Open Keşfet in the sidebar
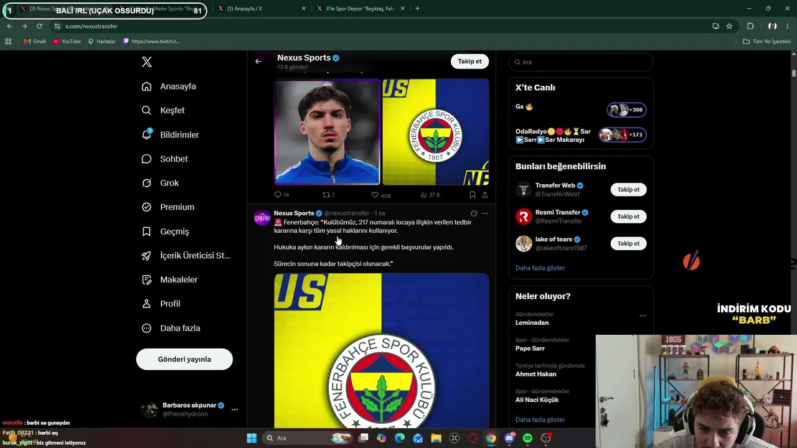 pos(163,110)
